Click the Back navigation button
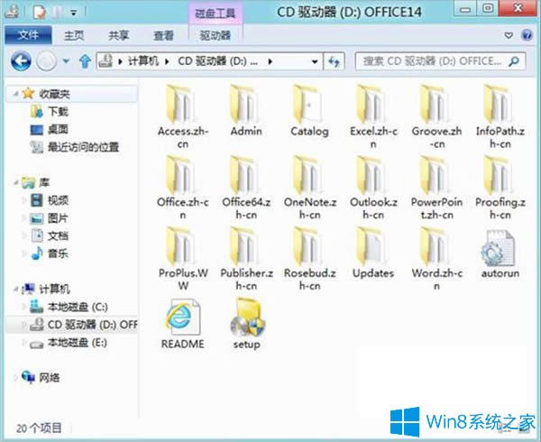Image resolution: width=541 pixels, height=442 pixels. [x=21, y=61]
